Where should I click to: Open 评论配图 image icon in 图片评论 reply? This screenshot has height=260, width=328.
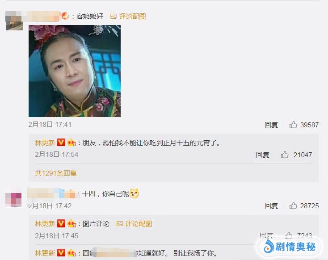point(119,224)
